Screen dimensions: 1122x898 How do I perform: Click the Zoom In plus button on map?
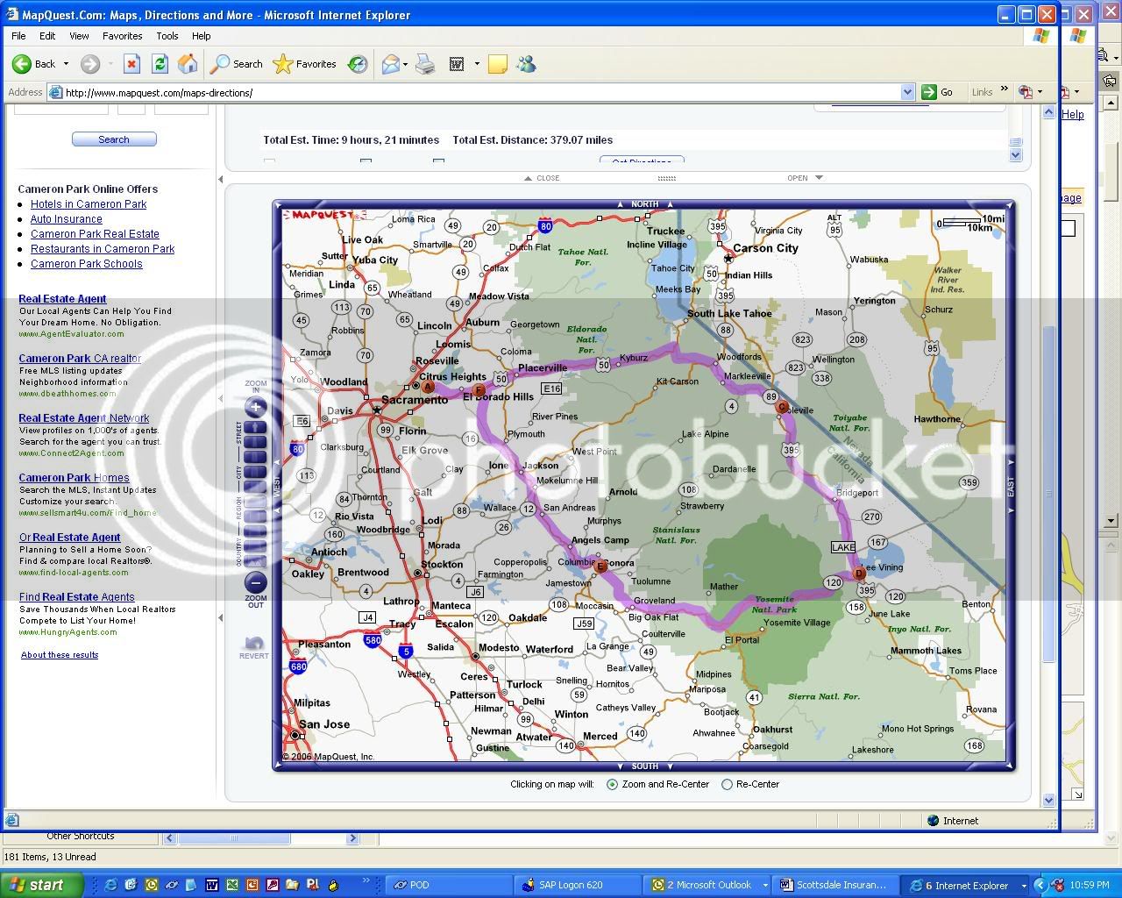(x=255, y=407)
